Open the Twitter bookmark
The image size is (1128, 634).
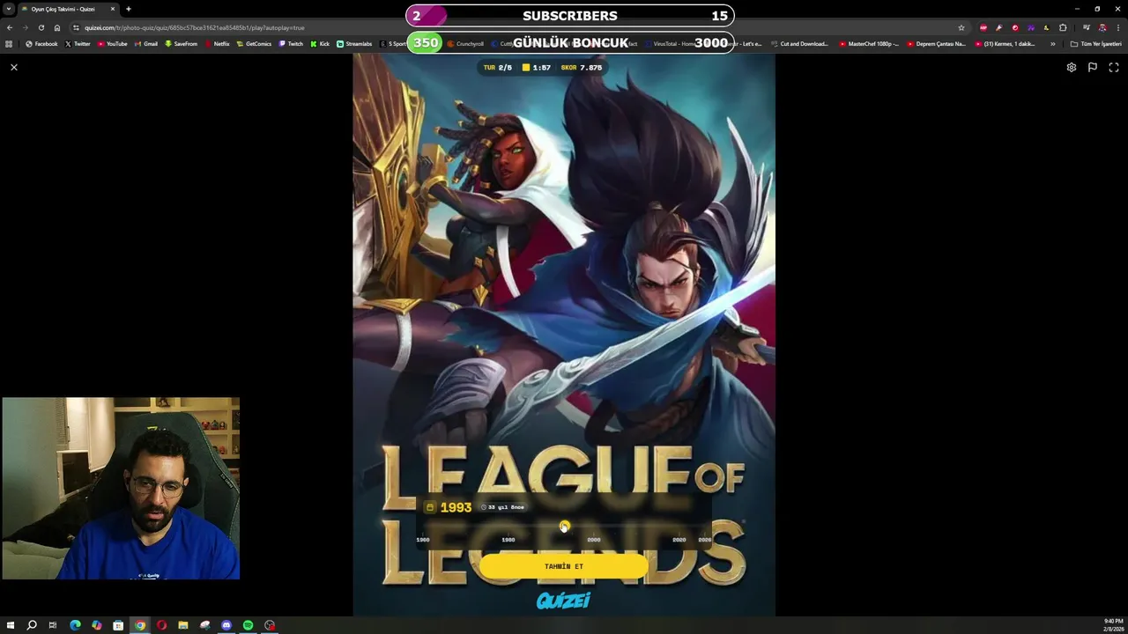click(x=78, y=44)
